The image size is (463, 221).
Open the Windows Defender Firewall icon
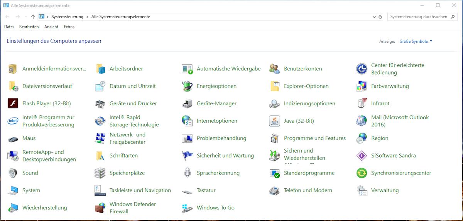click(x=100, y=208)
